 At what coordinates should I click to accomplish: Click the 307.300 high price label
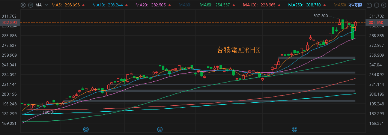(x=320, y=16)
